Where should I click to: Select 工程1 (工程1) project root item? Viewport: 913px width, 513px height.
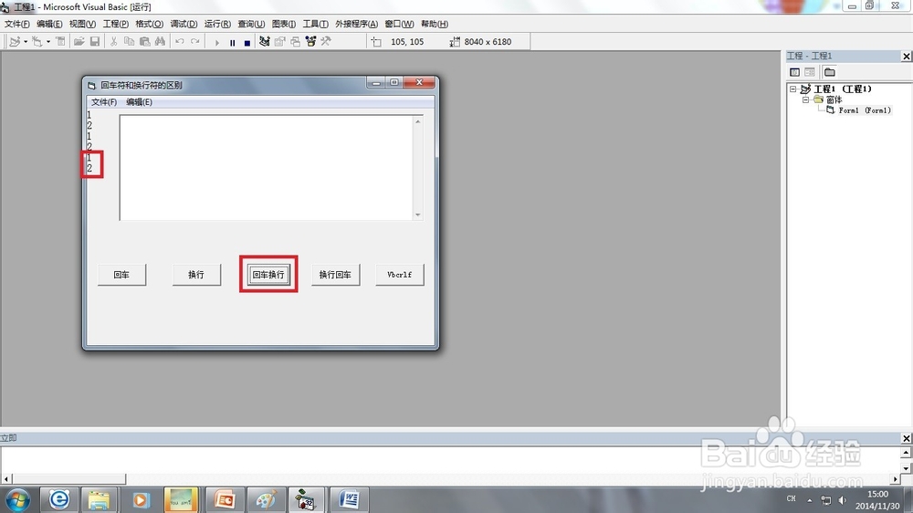coord(842,89)
